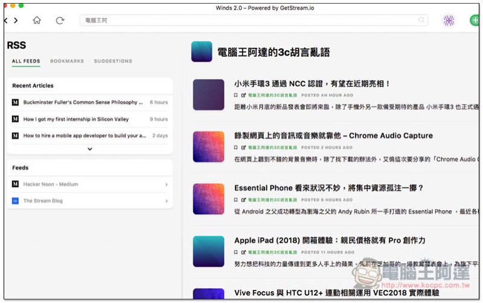Open the 小米手環3 通過 NCC 認證 article

coord(312,84)
